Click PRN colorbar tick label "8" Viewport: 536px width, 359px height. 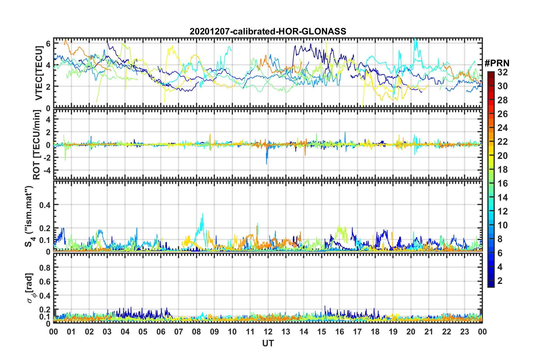coord(500,239)
